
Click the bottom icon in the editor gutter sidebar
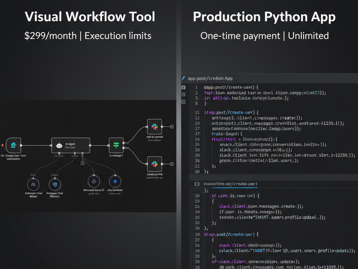pos(183,102)
